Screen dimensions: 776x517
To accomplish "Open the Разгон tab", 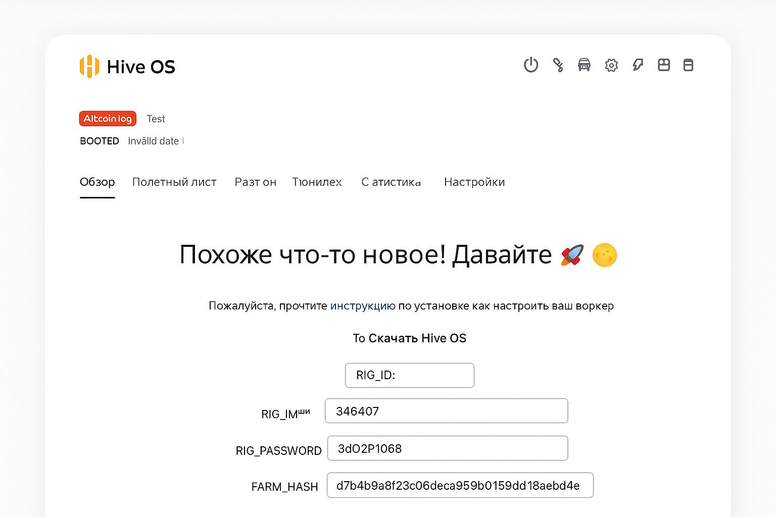I will [255, 182].
